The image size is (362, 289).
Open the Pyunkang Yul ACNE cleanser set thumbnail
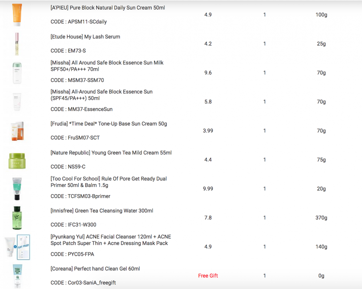coord(17,247)
